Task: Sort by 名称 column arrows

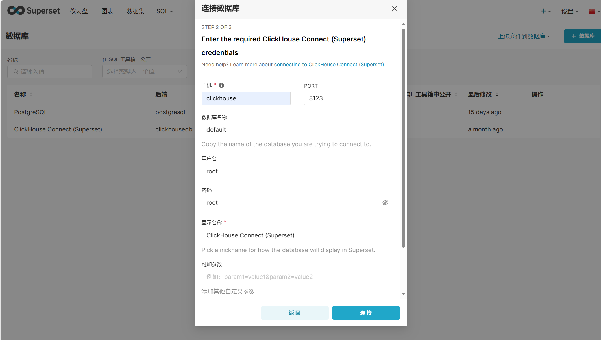Action: coord(31,94)
